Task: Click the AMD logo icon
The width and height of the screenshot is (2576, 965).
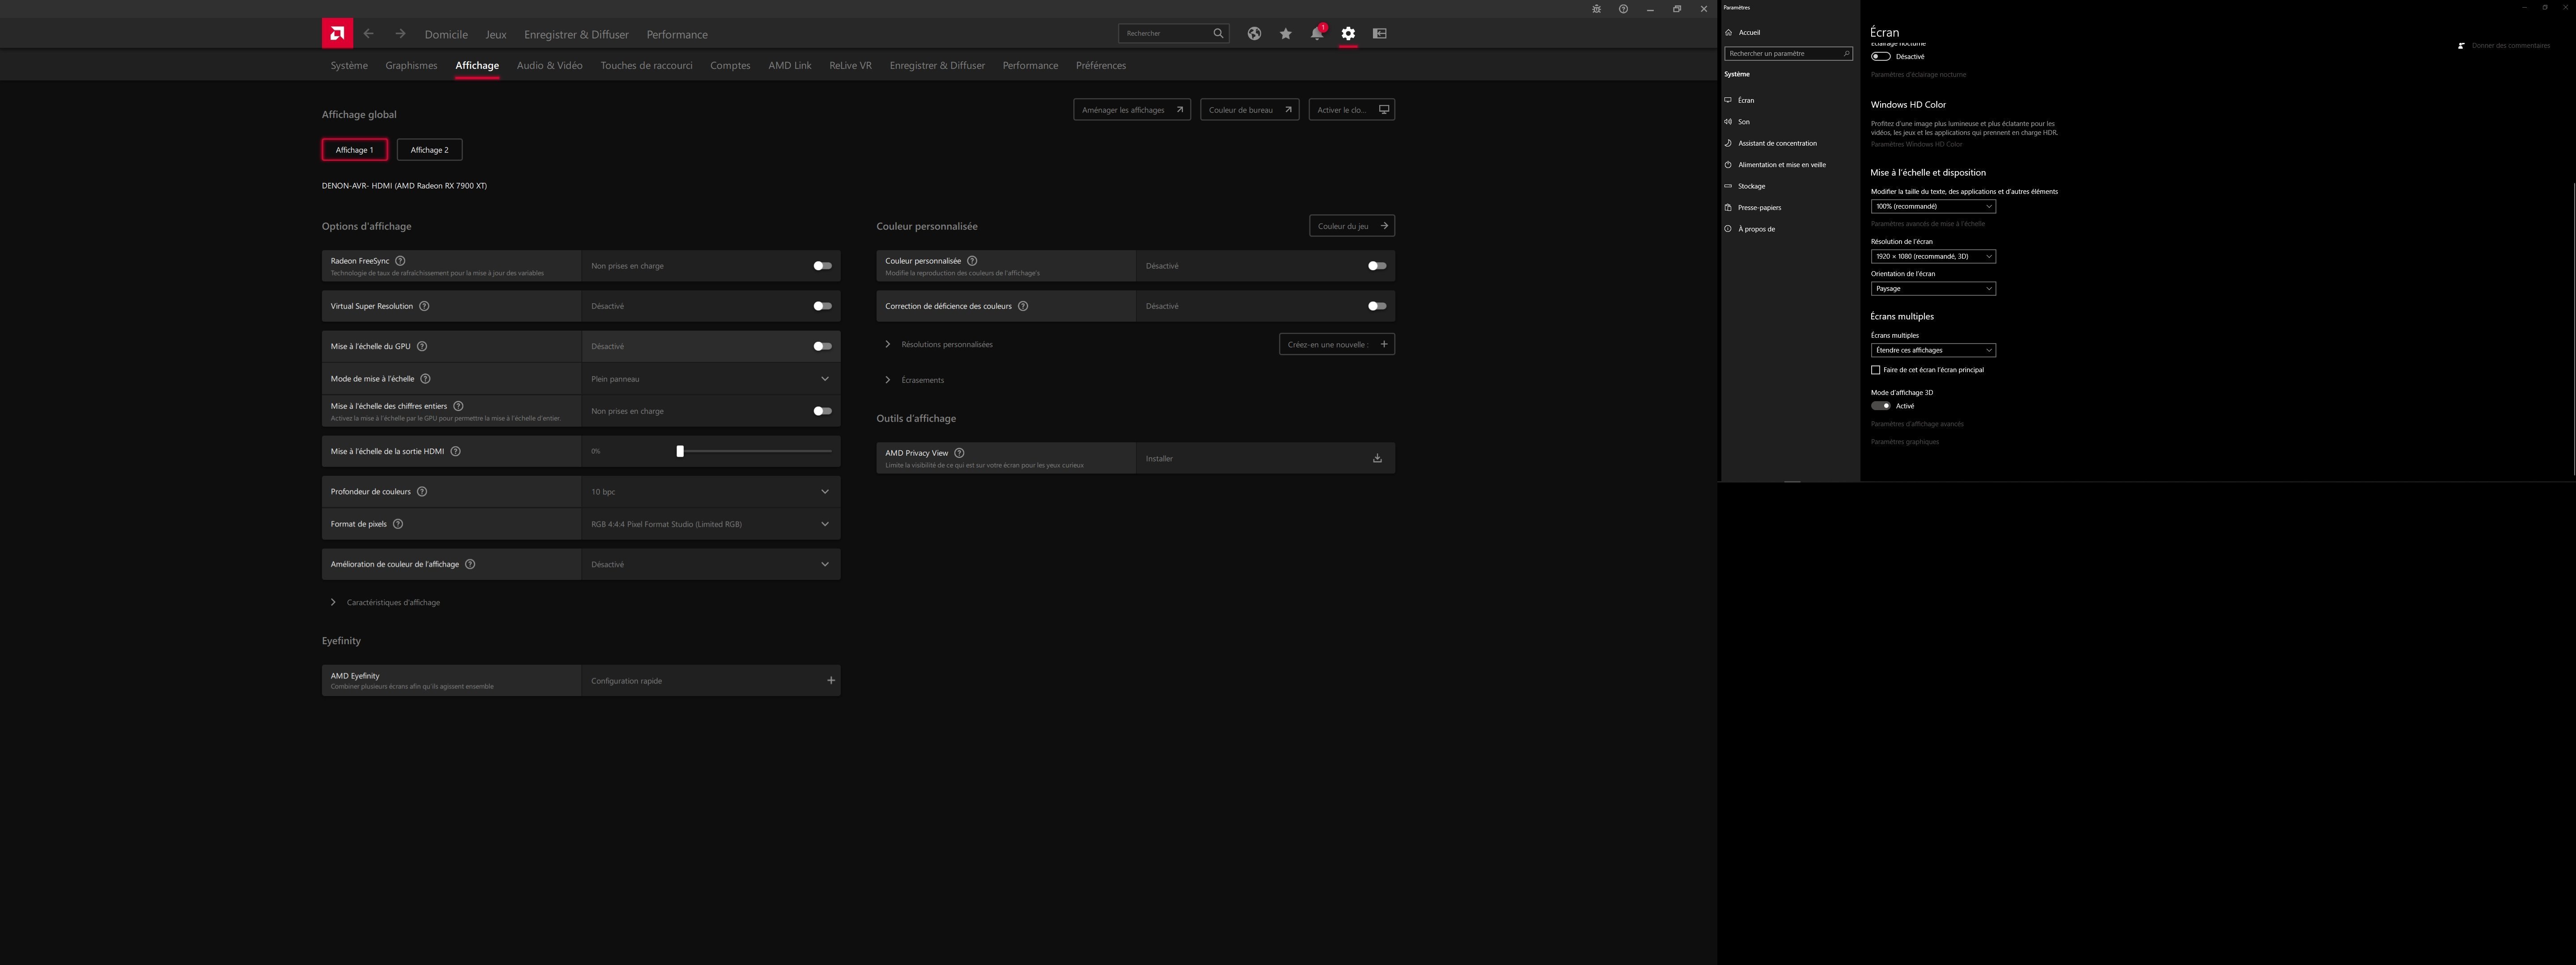Action: click(x=337, y=33)
